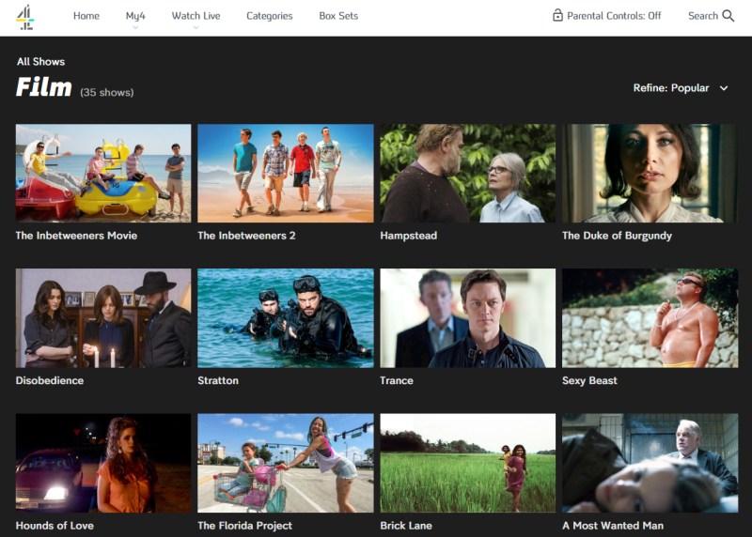Image resolution: width=752 pixels, height=537 pixels.
Task: Click the Hampstead title text
Action: click(409, 236)
